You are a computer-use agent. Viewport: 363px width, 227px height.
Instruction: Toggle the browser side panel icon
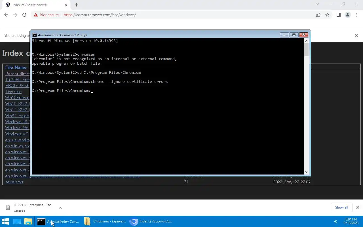pos(338,15)
